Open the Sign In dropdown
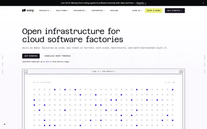 137,11
